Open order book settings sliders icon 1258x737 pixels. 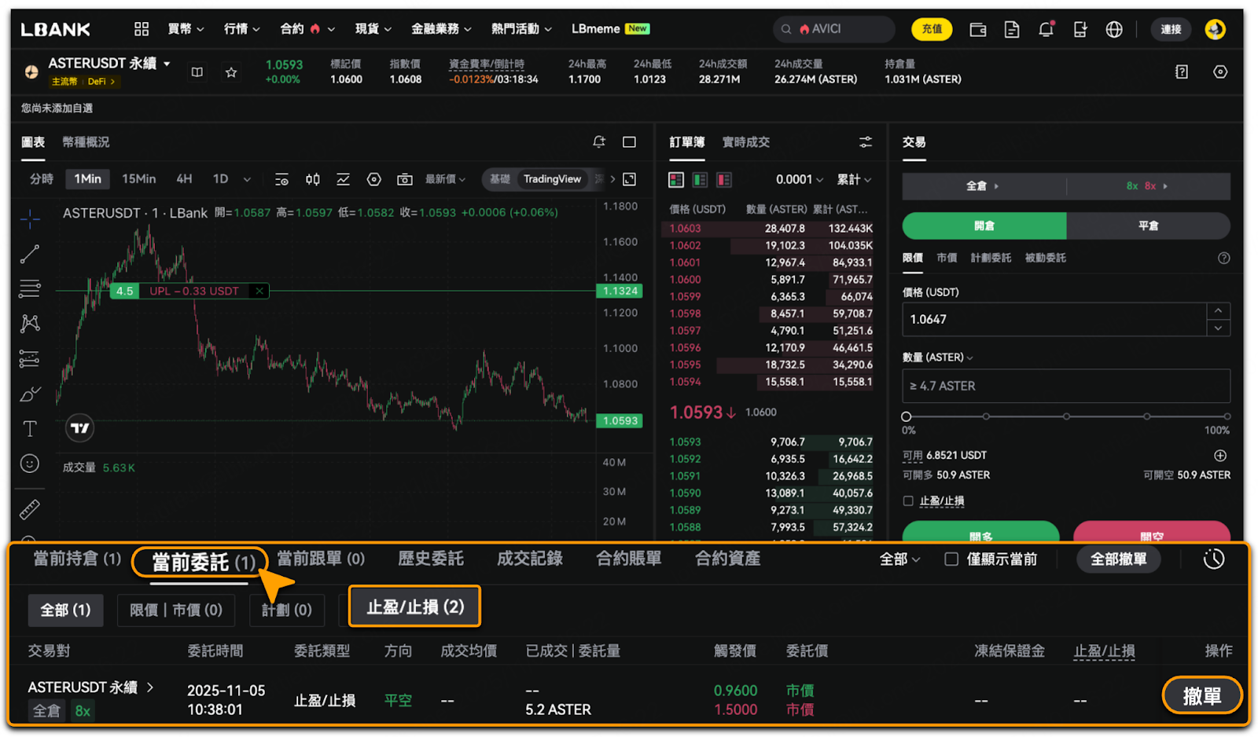(x=866, y=142)
